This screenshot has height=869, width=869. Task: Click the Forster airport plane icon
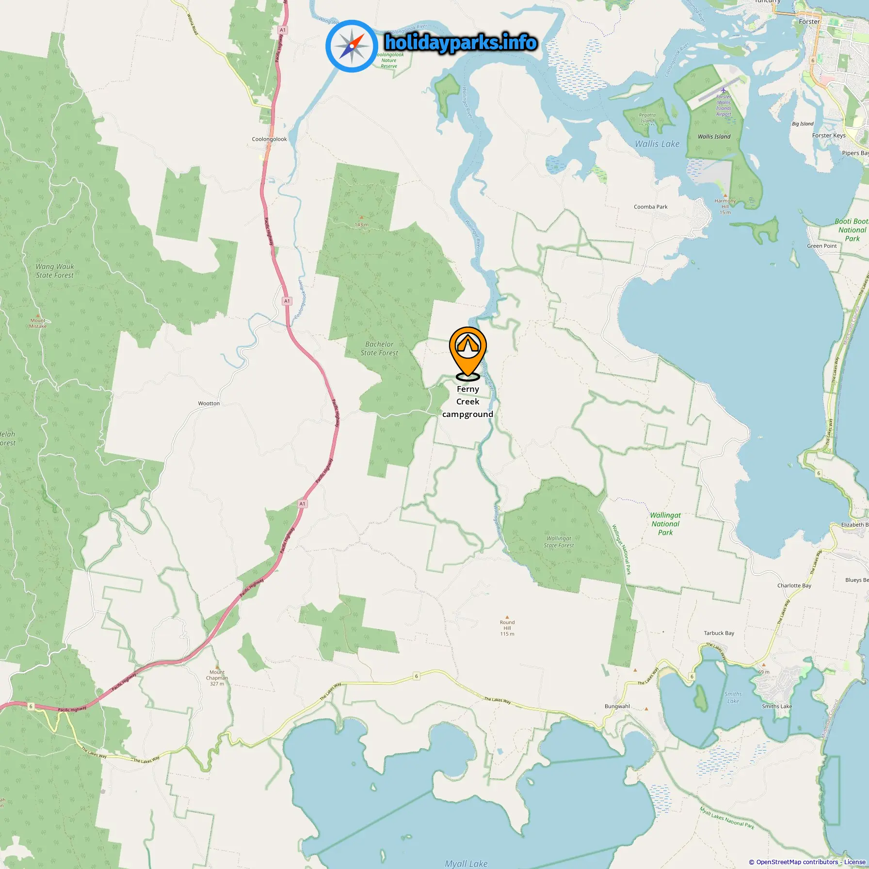[724, 90]
